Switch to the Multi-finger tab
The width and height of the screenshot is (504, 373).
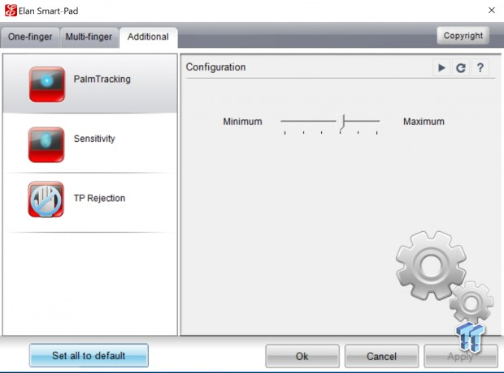[x=89, y=37]
